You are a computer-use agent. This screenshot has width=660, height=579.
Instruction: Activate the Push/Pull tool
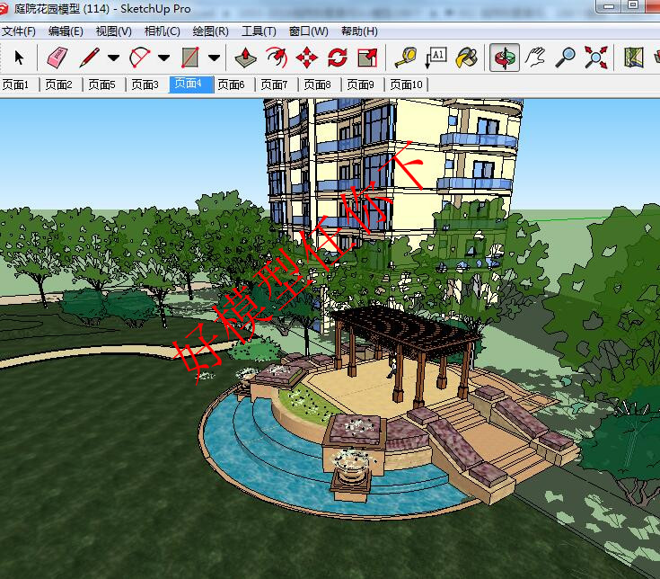click(x=246, y=58)
